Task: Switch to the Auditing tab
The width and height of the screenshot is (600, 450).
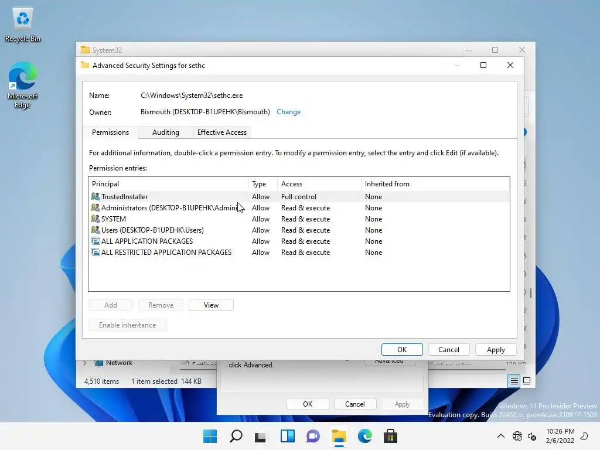Action: [x=166, y=132]
